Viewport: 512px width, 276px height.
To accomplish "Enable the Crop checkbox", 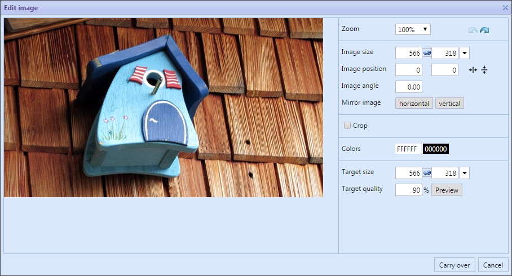I will click(x=347, y=126).
